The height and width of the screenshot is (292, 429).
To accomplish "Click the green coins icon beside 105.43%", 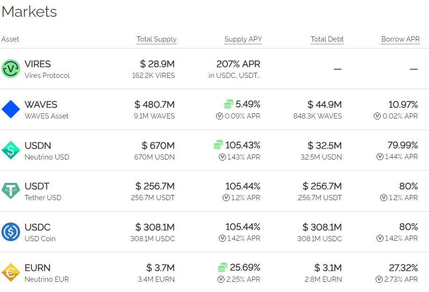I will (218, 145).
